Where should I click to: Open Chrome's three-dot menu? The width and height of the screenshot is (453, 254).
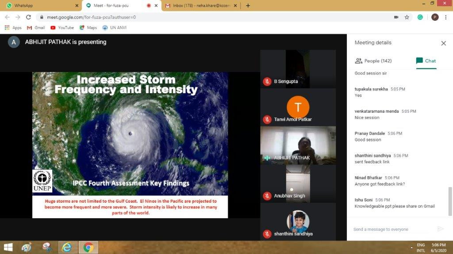pos(446,17)
